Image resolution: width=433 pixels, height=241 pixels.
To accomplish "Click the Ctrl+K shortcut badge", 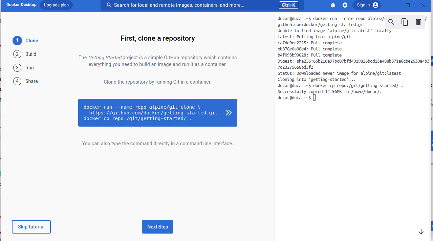I will point(288,5).
